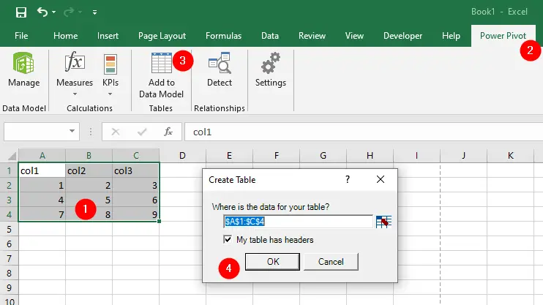
Task: Click OK in Create Table dialog
Action: 272,261
